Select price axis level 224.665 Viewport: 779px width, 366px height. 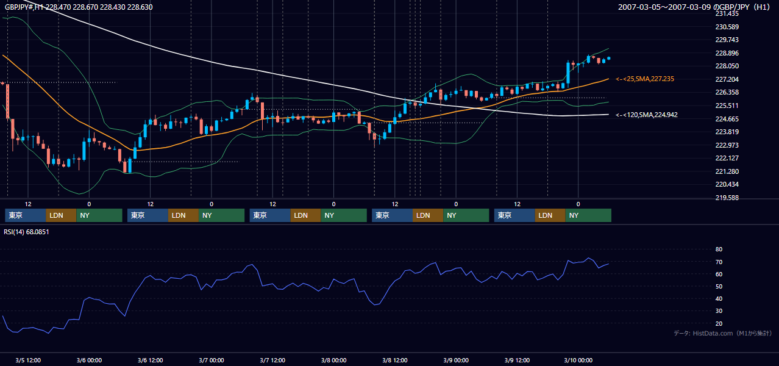pyautogui.click(x=727, y=119)
